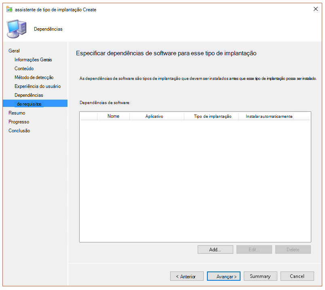Open the Conclusão step
This screenshot has width=325, height=290.
pos(19,131)
